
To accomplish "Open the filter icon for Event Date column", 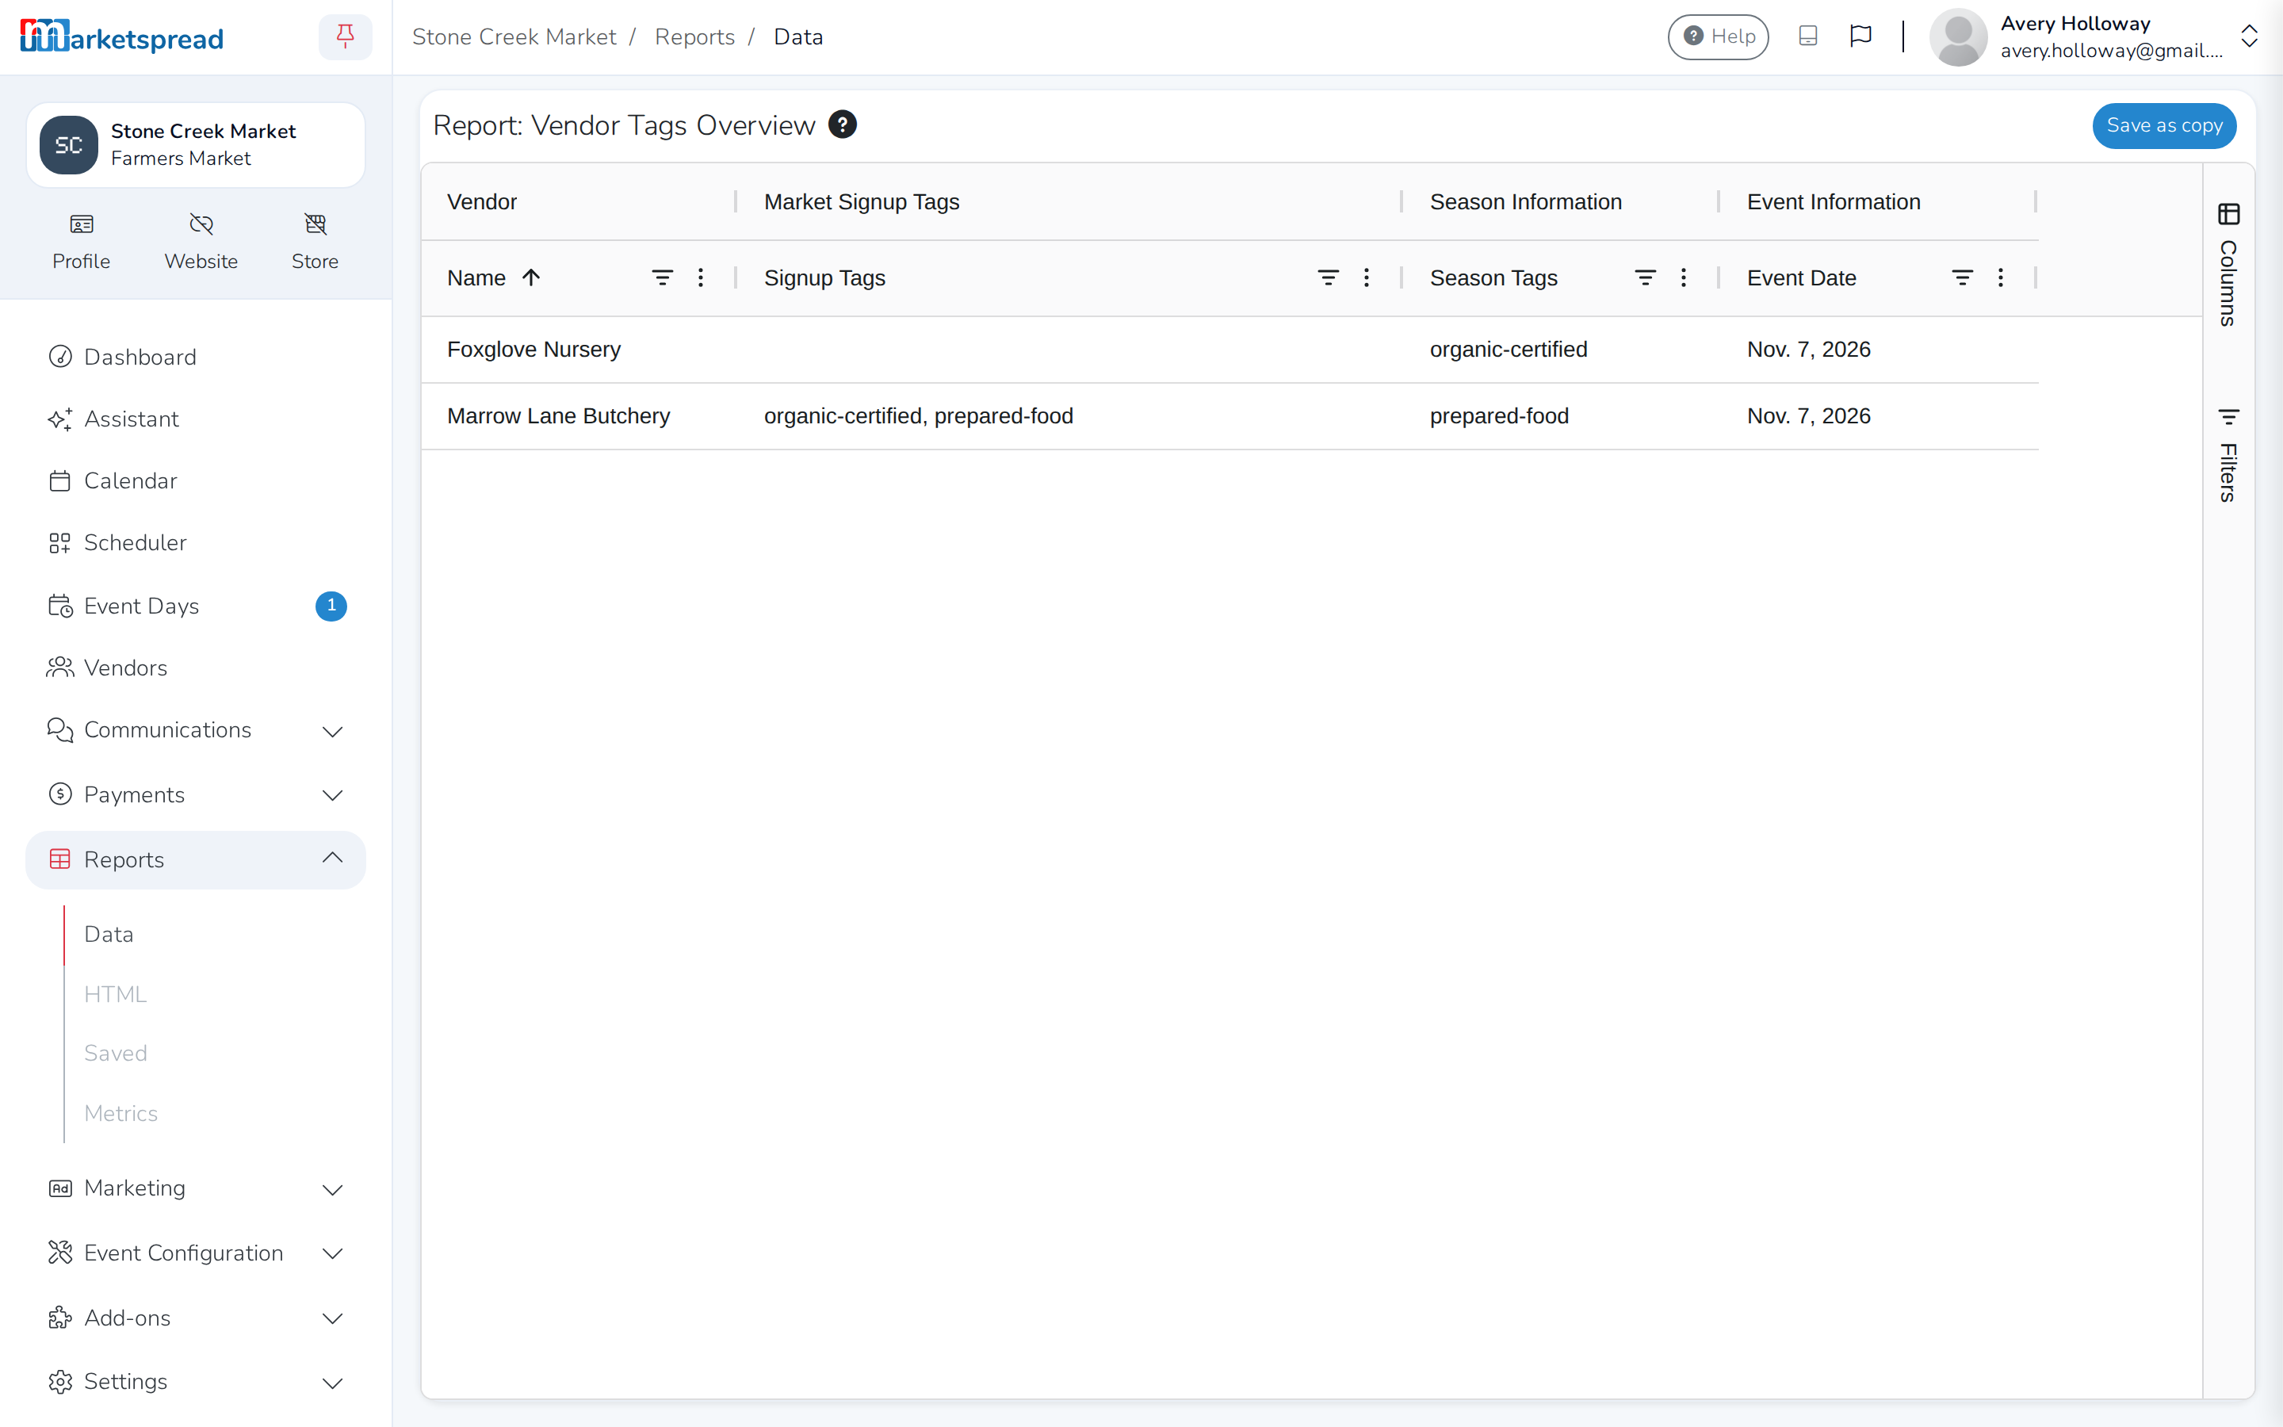I will coord(1962,277).
